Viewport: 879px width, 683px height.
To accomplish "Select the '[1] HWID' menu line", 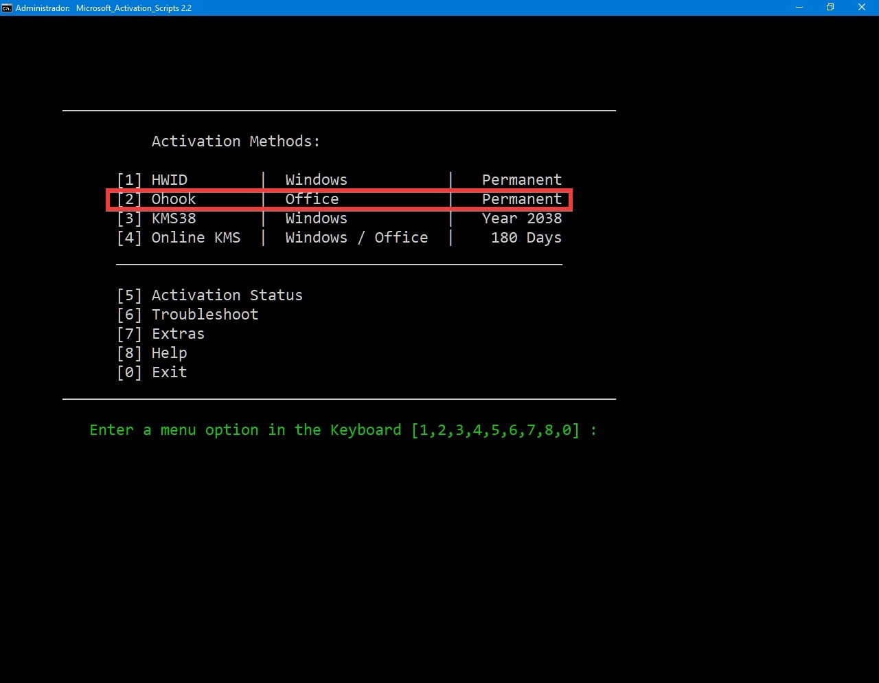I will pyautogui.click(x=339, y=180).
